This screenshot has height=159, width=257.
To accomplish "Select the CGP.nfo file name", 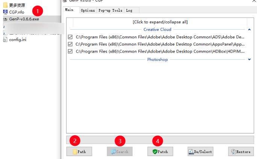I will tap(17, 12).
